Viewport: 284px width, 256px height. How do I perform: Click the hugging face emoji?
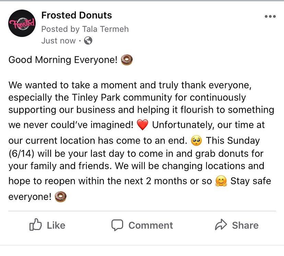tap(221, 181)
